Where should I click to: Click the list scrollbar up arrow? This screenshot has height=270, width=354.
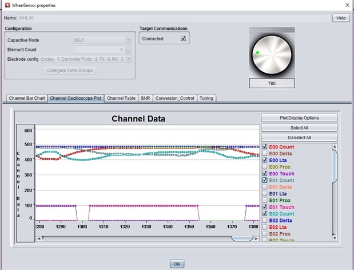pyautogui.click(x=334, y=146)
